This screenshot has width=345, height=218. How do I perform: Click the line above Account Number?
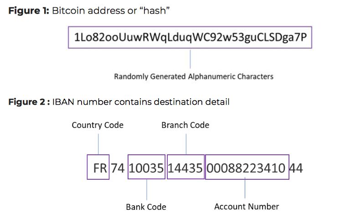click(x=245, y=188)
